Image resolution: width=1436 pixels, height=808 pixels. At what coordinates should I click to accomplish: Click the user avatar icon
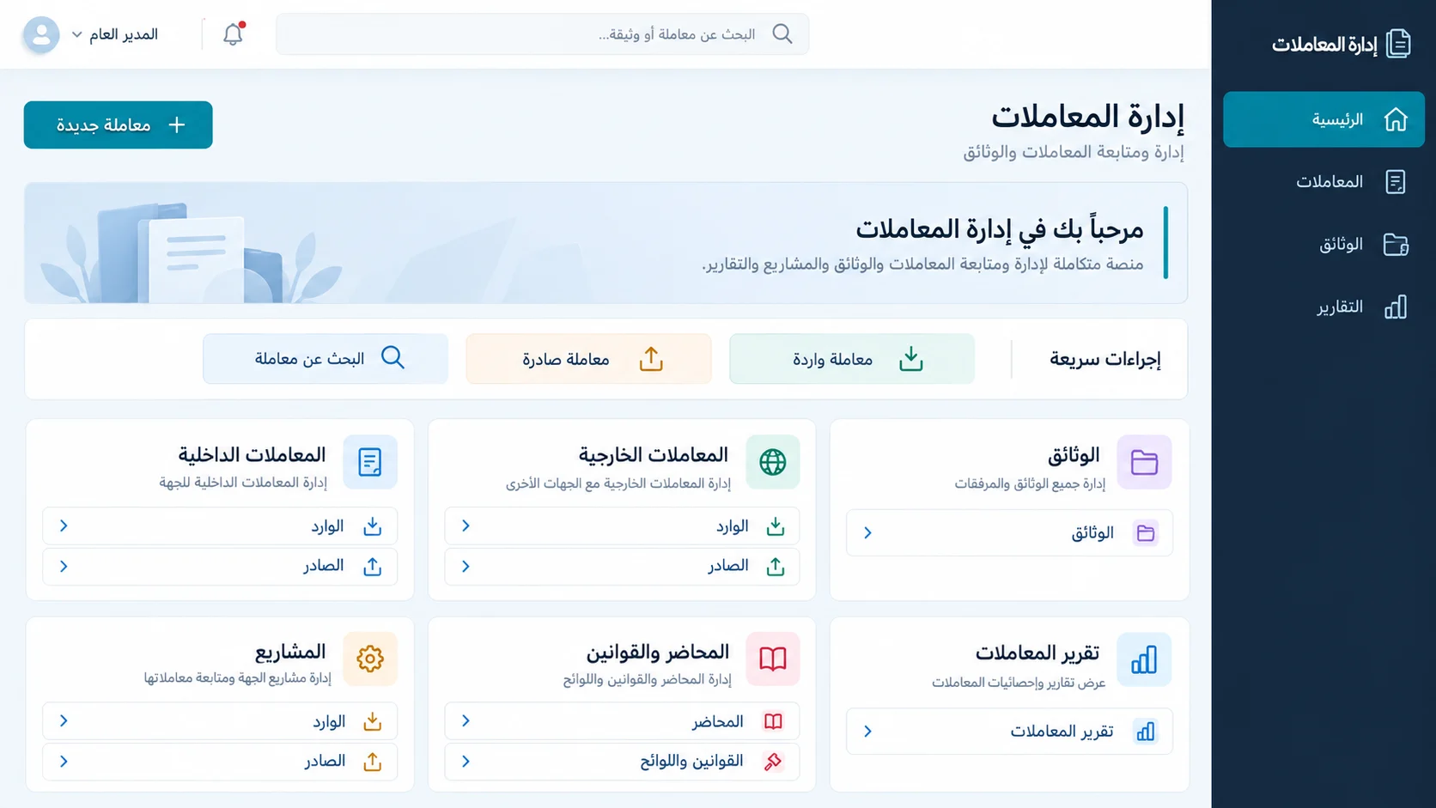coord(41,34)
